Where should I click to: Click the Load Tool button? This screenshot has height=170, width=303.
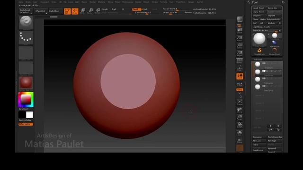(x=259, y=8)
